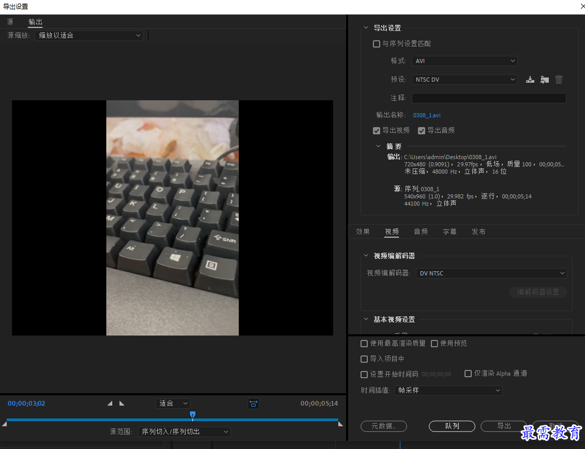Click the blue playhead marker
Image resolution: width=585 pixels, height=449 pixels.
pyautogui.click(x=192, y=414)
